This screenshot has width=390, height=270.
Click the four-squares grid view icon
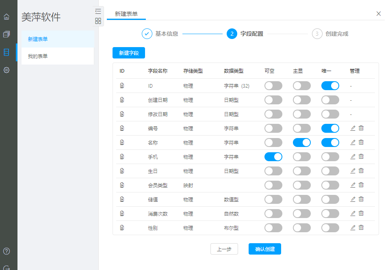coord(98,21)
